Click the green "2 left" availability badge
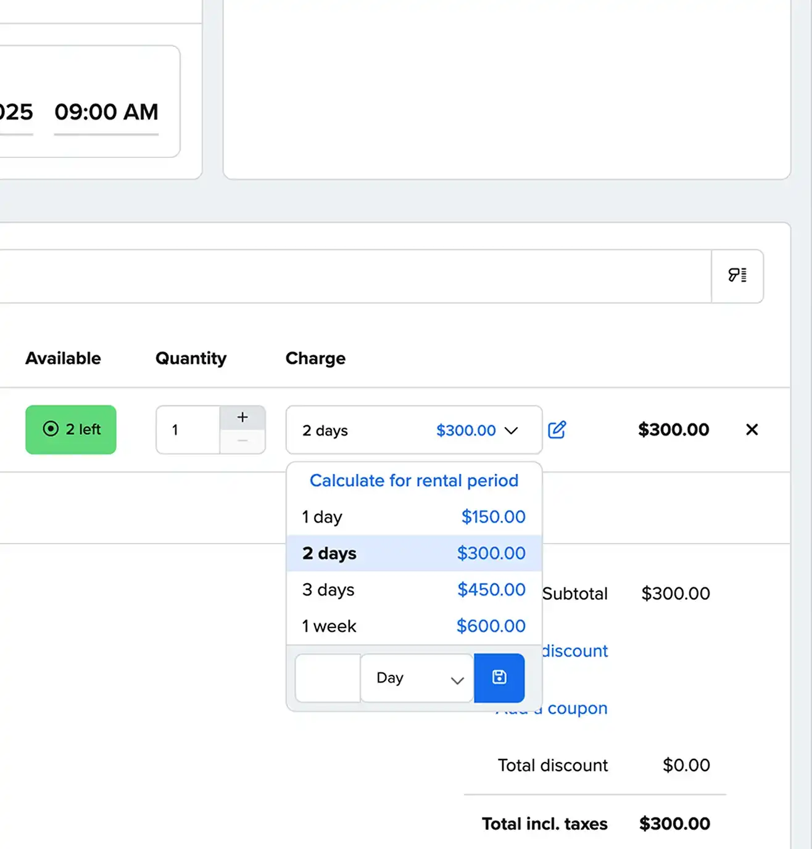The width and height of the screenshot is (812, 849). pyautogui.click(x=70, y=429)
